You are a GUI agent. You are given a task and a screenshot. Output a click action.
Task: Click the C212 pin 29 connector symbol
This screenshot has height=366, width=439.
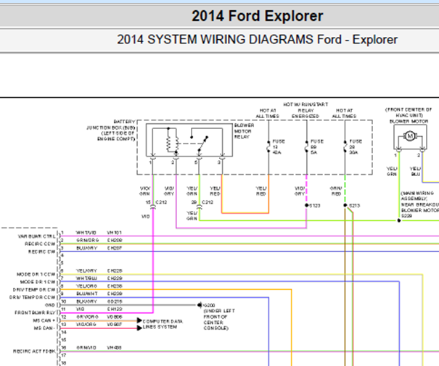click(199, 207)
